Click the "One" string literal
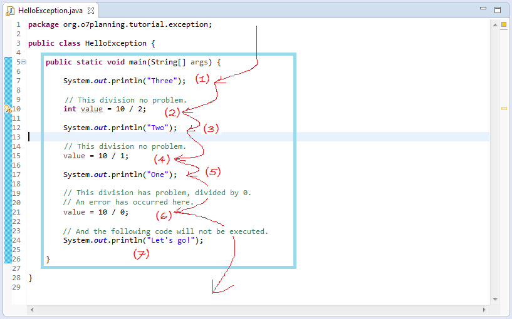This screenshot has width=512, height=319. click(157, 175)
